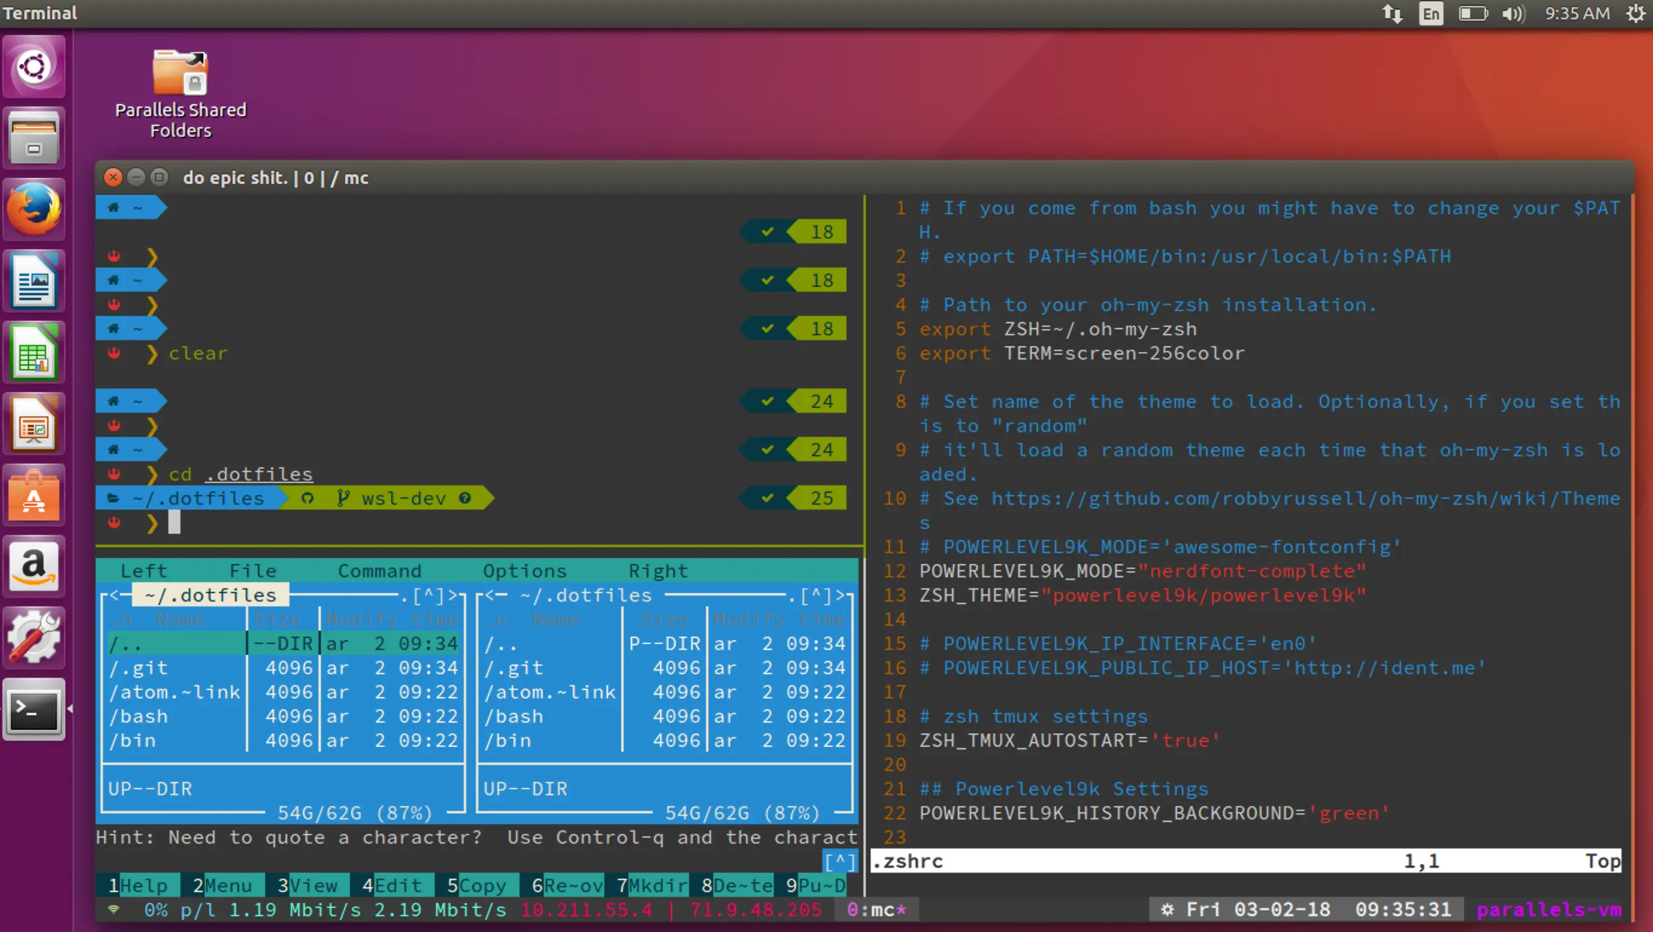Image resolution: width=1653 pixels, height=932 pixels.
Task: Open System Settings from launcher
Action: pos(34,637)
